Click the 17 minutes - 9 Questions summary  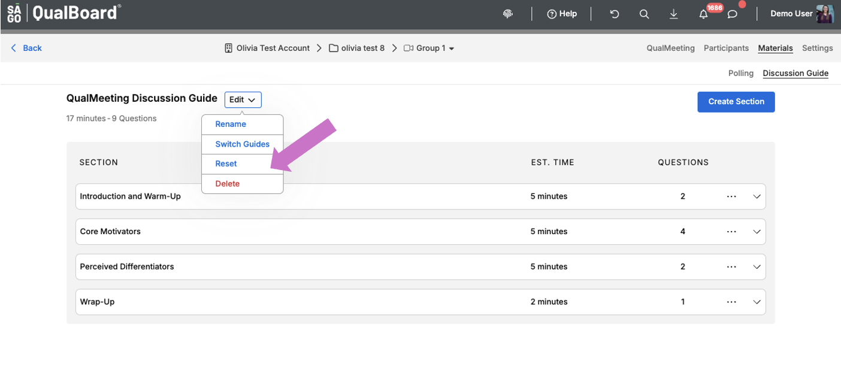(111, 119)
